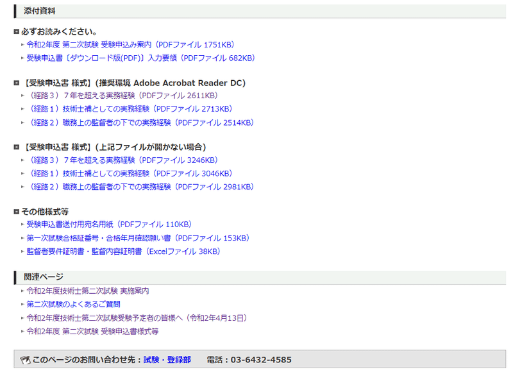This screenshot has width=513, height=374.
Task: Click the 試験・登録部 contact link
Action: [x=167, y=360]
